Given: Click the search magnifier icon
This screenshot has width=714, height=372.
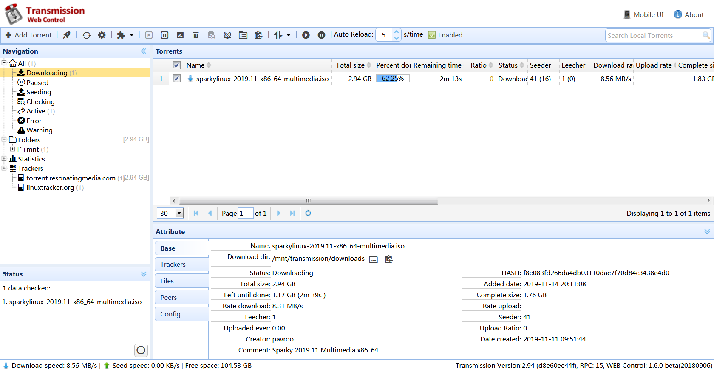Looking at the screenshot, I should pyautogui.click(x=706, y=35).
